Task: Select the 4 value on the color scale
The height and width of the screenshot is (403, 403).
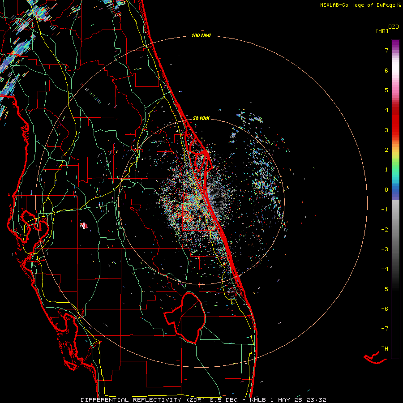Action: coord(386,110)
